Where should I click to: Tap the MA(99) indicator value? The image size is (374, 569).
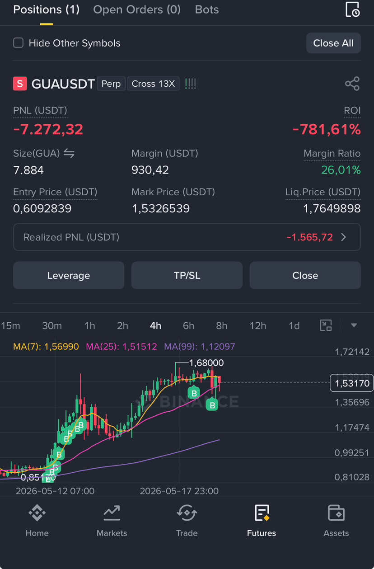pyautogui.click(x=200, y=347)
